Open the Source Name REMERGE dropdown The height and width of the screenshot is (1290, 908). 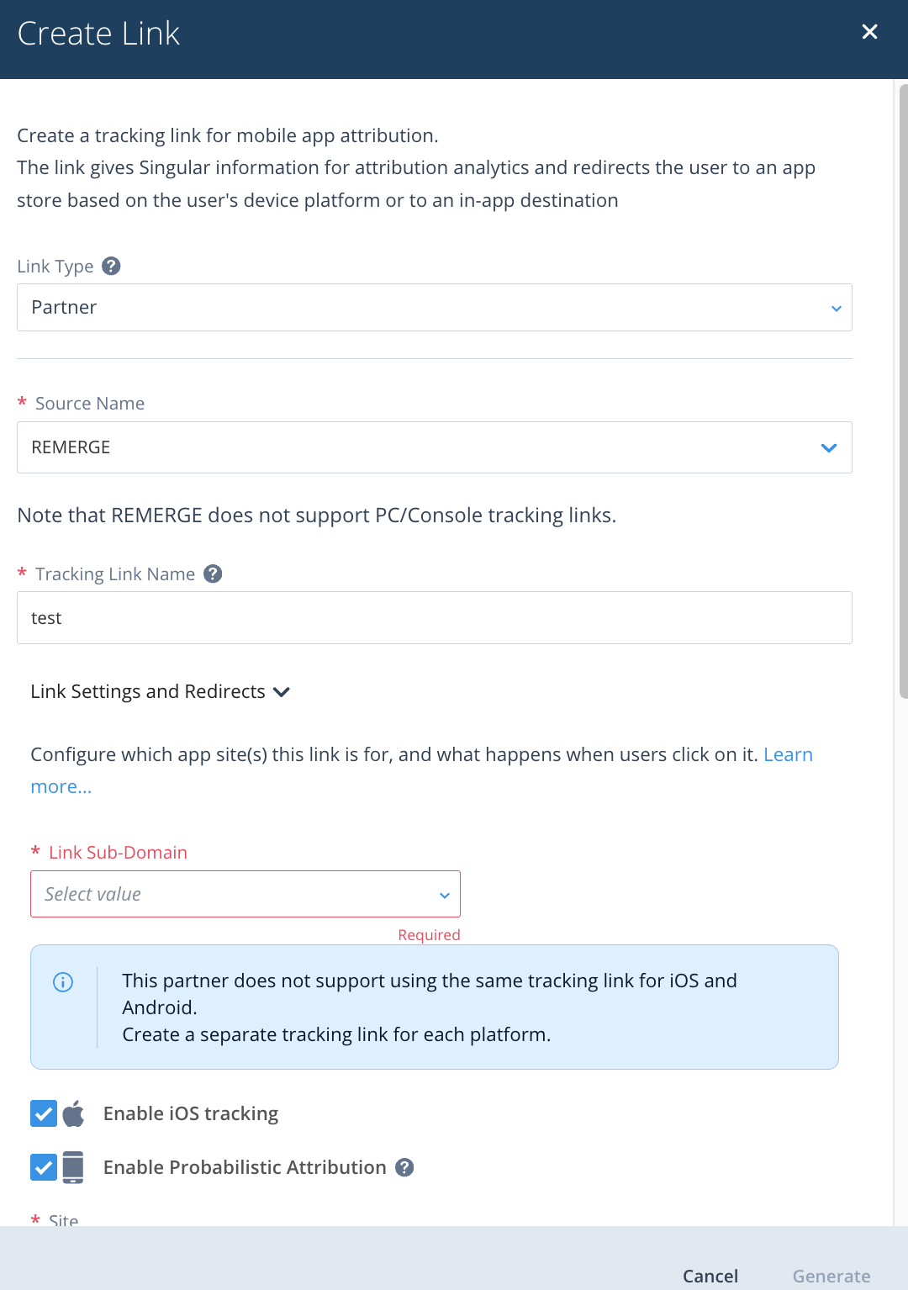tap(434, 447)
